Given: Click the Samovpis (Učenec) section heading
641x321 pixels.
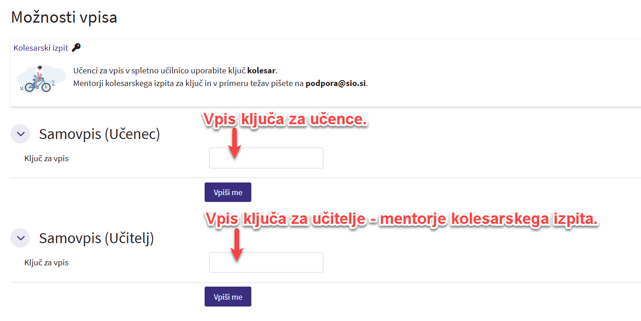Looking at the screenshot, I should [x=99, y=134].
